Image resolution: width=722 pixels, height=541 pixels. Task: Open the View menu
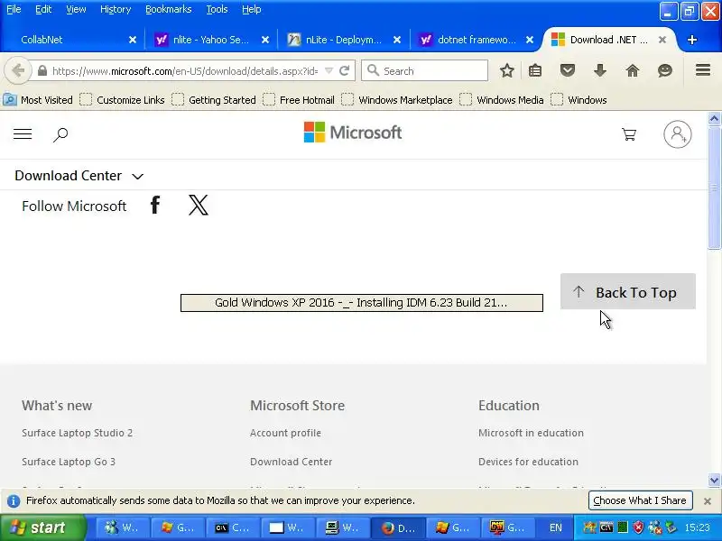(x=76, y=9)
